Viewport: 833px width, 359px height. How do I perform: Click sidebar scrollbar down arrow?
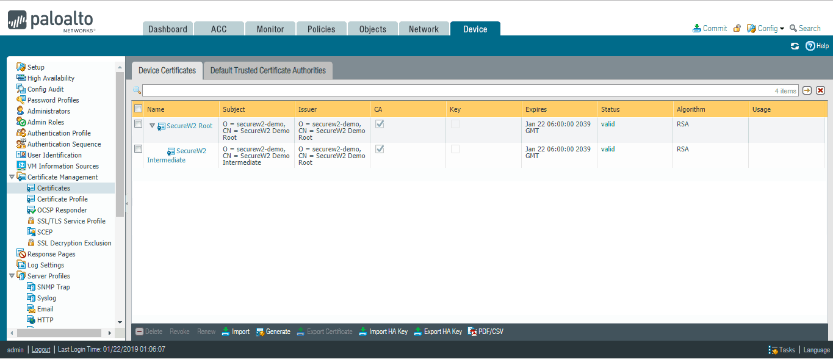120,322
